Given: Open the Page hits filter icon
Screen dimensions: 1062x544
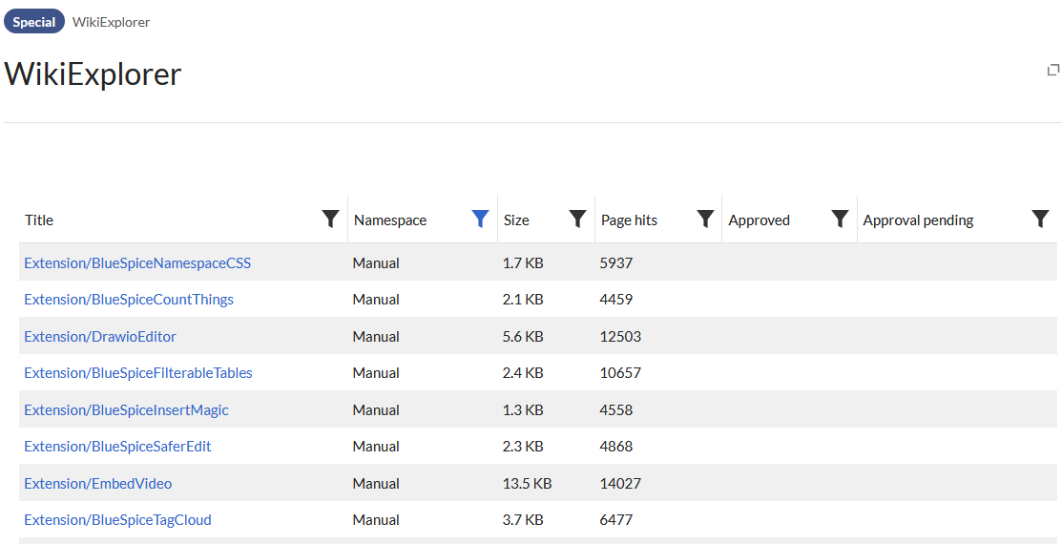Looking at the screenshot, I should click(x=705, y=220).
